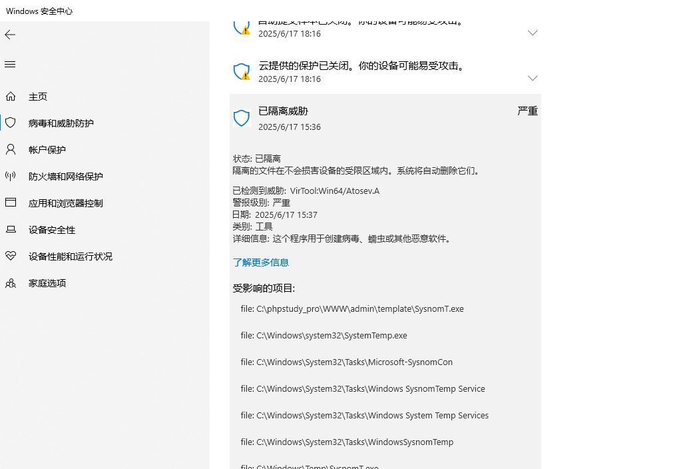
Task: Click the shield icon for 病毒和威胁防护
Action: click(x=11, y=123)
